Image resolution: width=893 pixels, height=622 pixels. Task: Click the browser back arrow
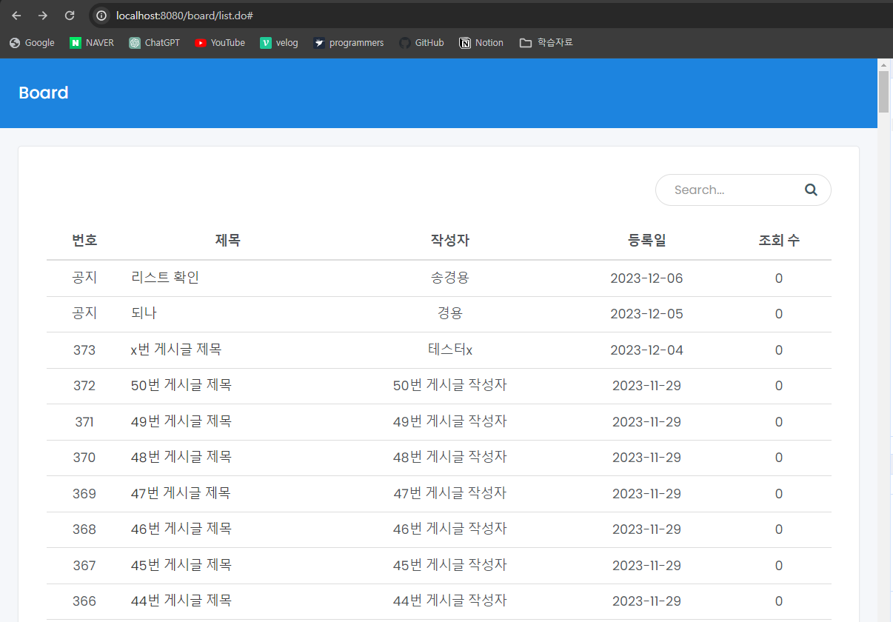click(x=16, y=16)
